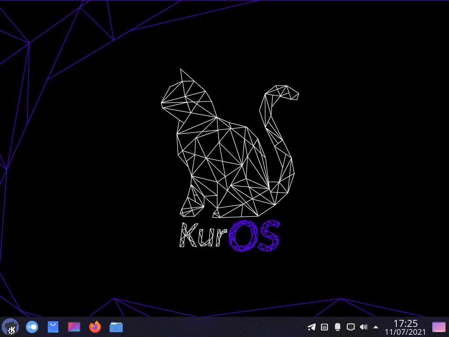Open the KDE application launcher menu

tap(11, 327)
